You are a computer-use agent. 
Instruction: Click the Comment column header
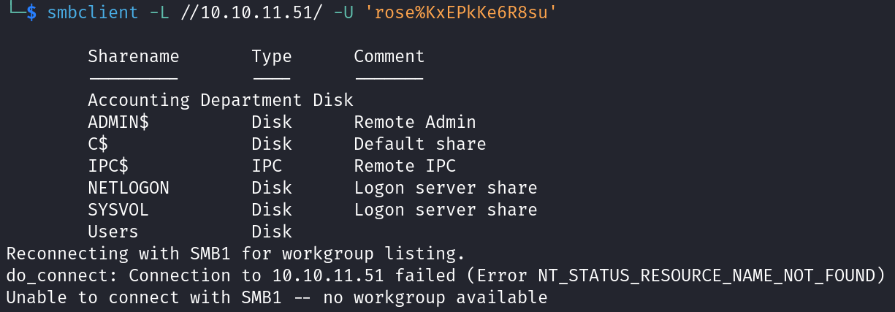coord(389,56)
